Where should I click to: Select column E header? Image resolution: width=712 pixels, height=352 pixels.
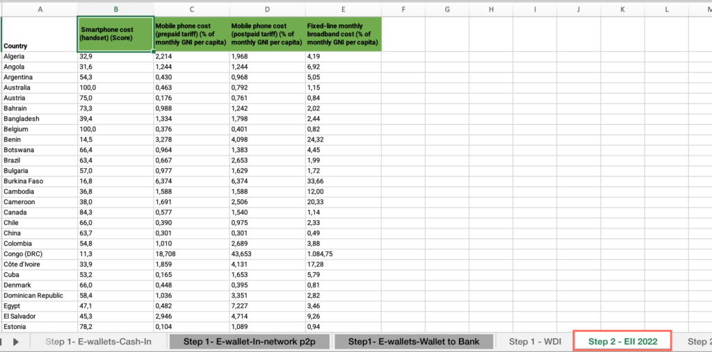click(343, 9)
